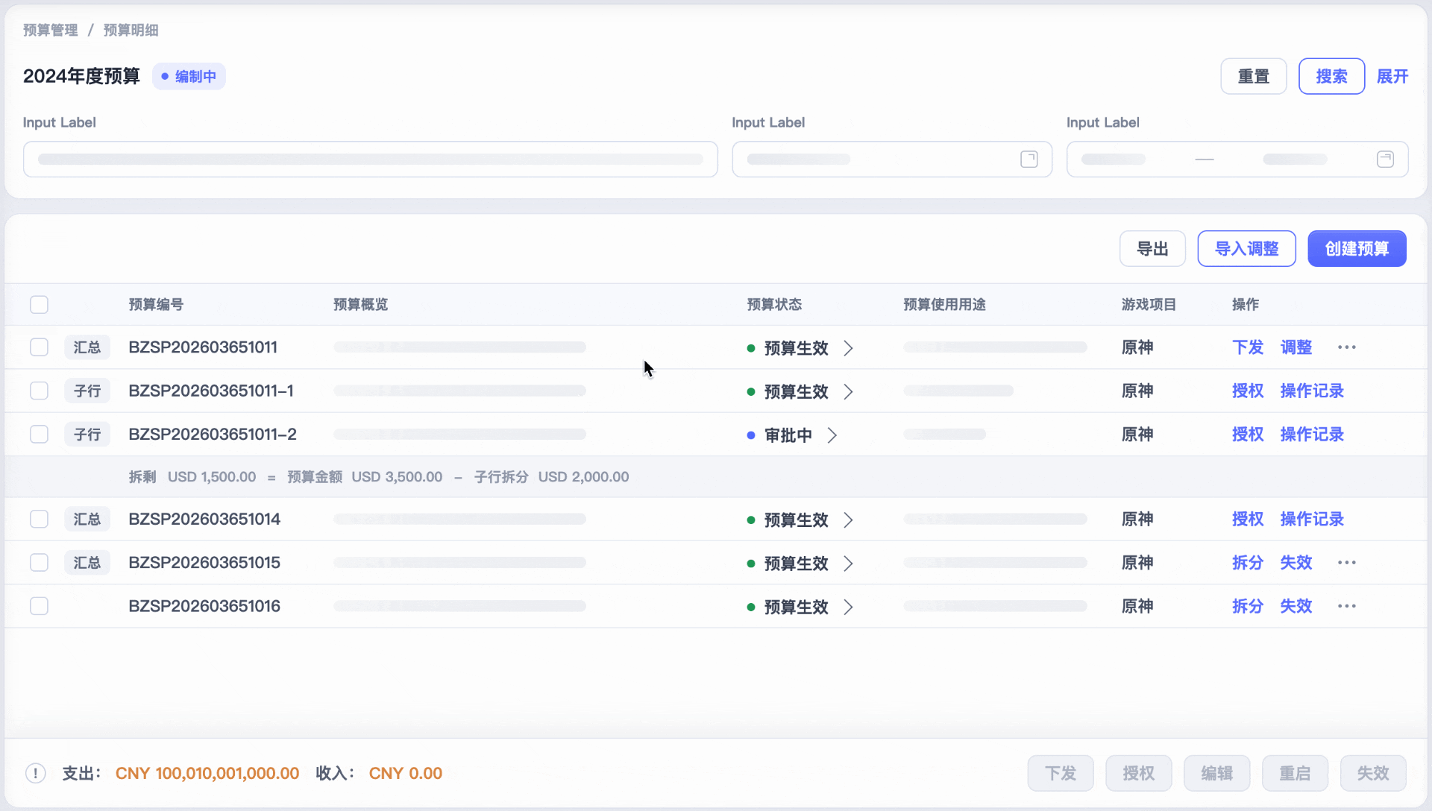Viewport: 1432px width, 811px height.
Task: Expand the 审批中 status chevron
Action: coord(832,435)
